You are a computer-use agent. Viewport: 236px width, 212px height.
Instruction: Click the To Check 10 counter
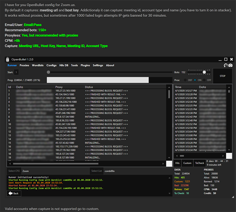click(181, 193)
